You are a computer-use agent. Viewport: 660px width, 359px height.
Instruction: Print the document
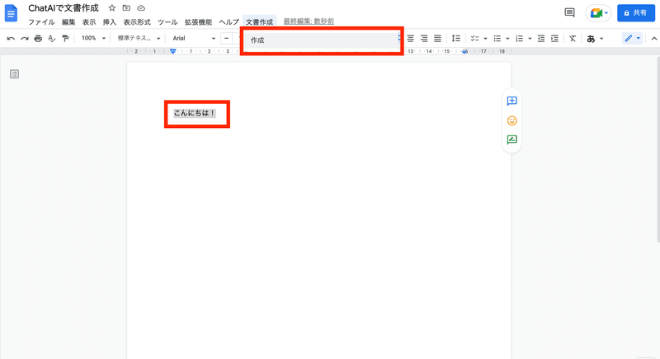38,39
